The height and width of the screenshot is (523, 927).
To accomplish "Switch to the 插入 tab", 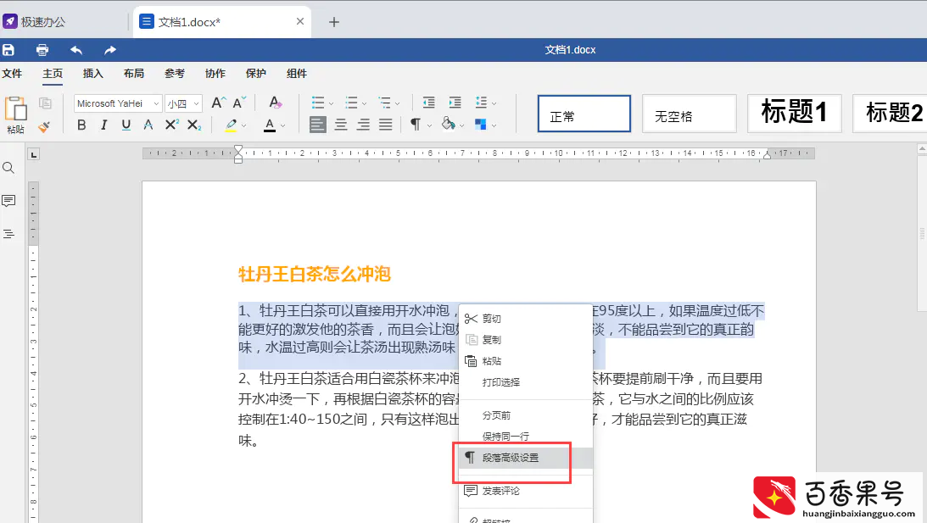I will pyautogui.click(x=92, y=73).
